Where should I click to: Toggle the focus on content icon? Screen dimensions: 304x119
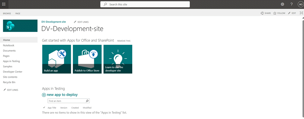pos(301,13)
